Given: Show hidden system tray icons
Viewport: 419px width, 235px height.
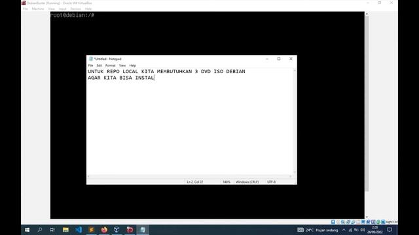Looking at the screenshot, I should pyautogui.click(x=344, y=230).
